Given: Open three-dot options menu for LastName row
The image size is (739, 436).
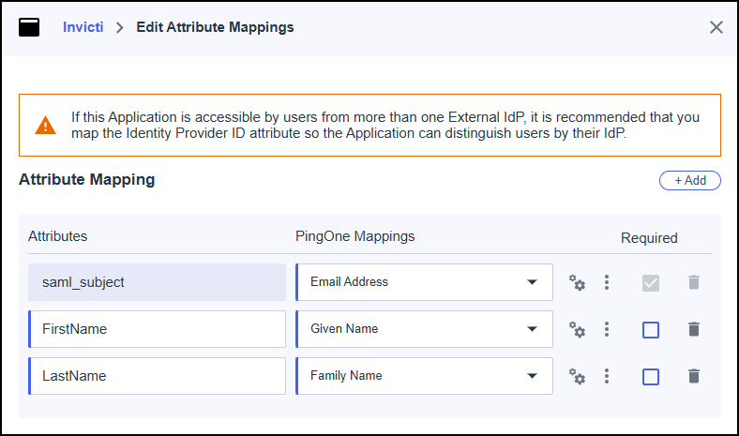Looking at the screenshot, I should (607, 376).
